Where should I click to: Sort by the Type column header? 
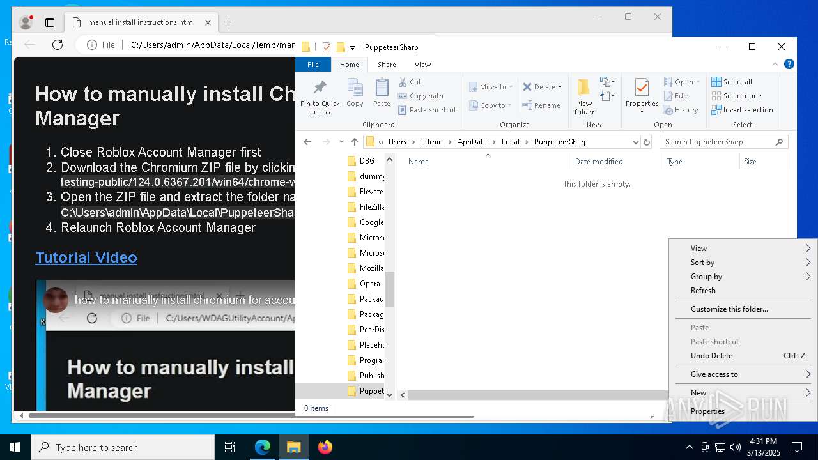701,162
